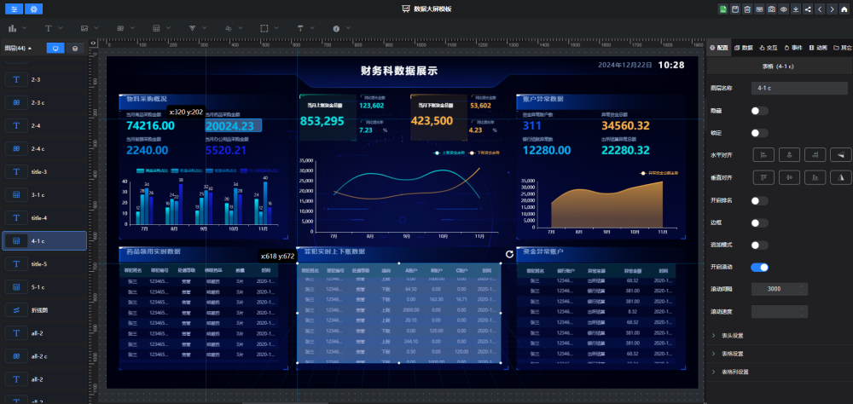Screen dimensions: 853x404
Task: Open the table component toolbar icon
Action: click(156, 28)
